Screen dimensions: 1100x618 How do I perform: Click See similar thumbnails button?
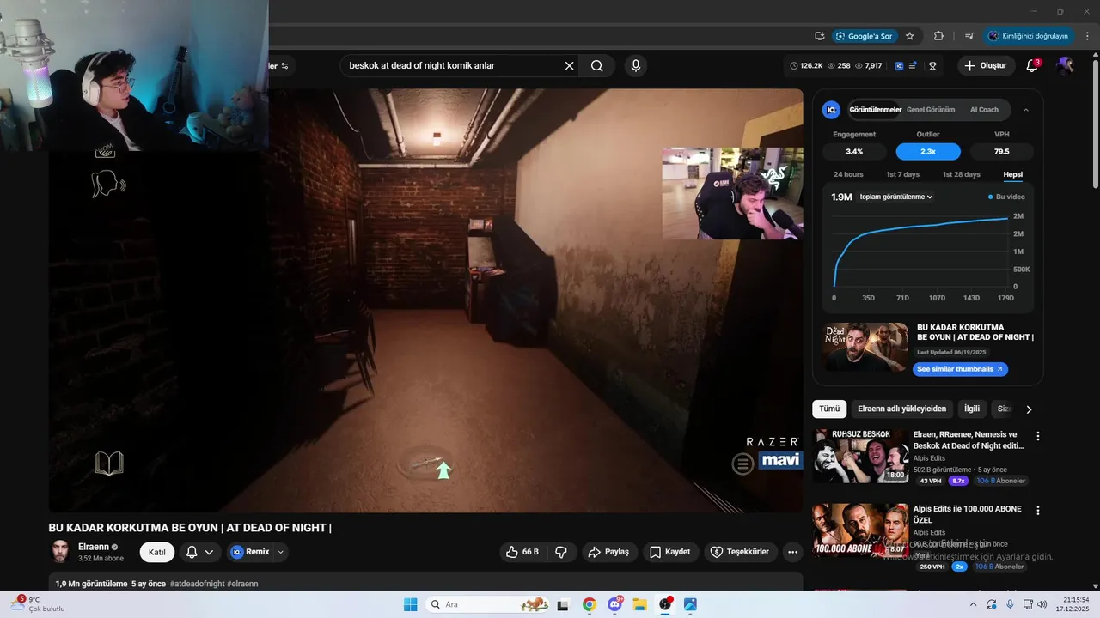tap(960, 369)
